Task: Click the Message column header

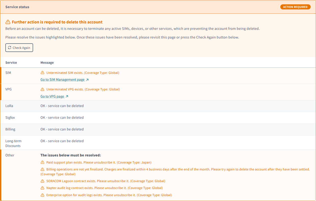Action: [47, 62]
